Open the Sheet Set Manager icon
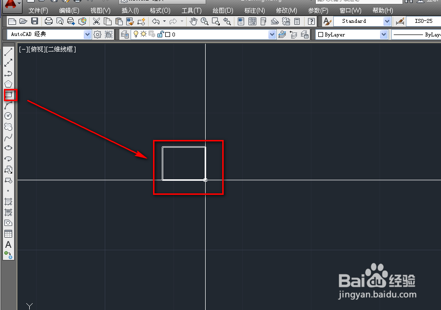The height and width of the screenshot is (310, 441). click(275, 21)
